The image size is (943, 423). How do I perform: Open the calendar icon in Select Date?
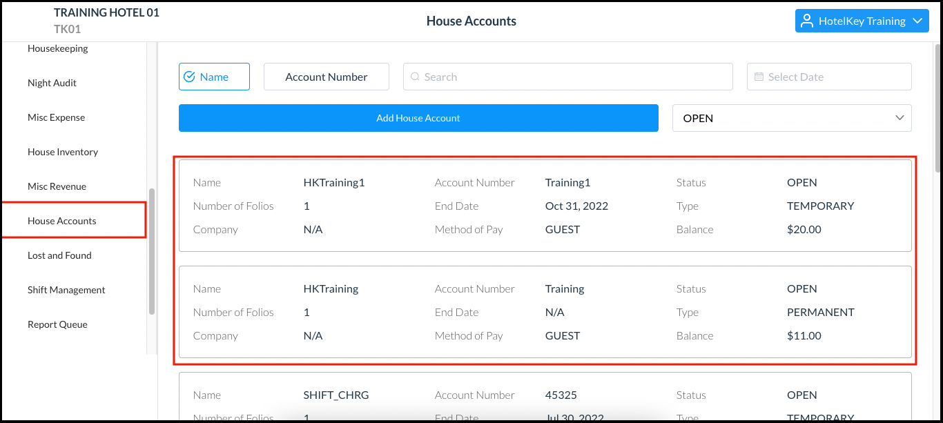click(757, 77)
